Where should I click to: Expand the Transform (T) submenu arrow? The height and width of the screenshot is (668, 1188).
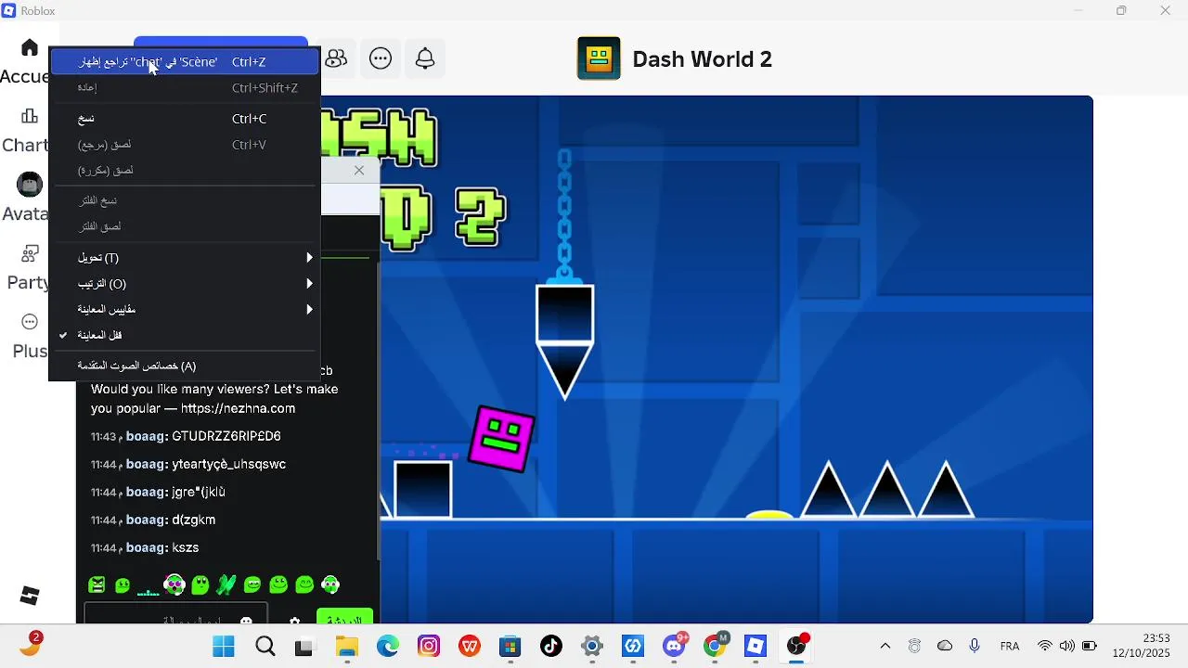tap(310, 258)
